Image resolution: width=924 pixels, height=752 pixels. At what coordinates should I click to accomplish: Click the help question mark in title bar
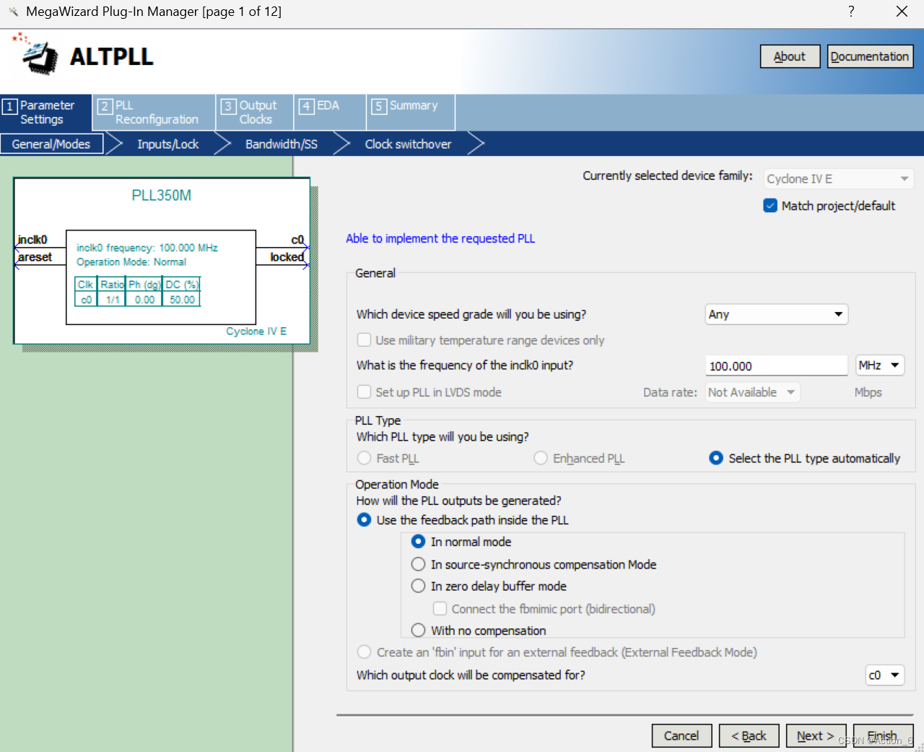pyautogui.click(x=851, y=11)
